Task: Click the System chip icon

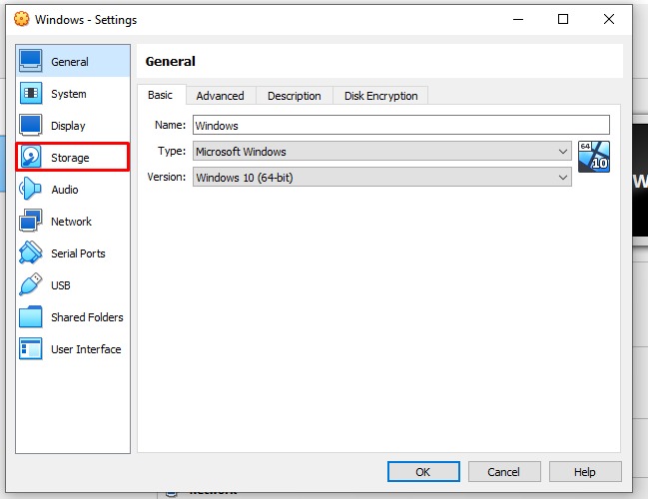Action: pyautogui.click(x=31, y=93)
